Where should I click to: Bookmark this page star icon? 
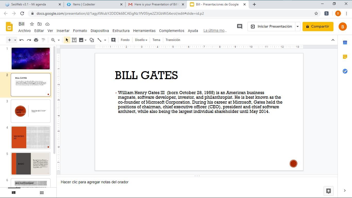pyautogui.click(x=316, y=13)
